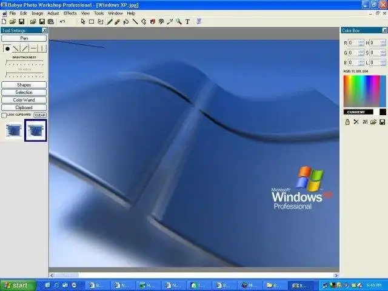Click the clipboard paste toolbar icon
The height and width of the screenshot is (291, 388).
click(x=51, y=22)
